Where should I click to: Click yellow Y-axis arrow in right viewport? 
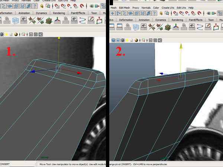point(181,46)
